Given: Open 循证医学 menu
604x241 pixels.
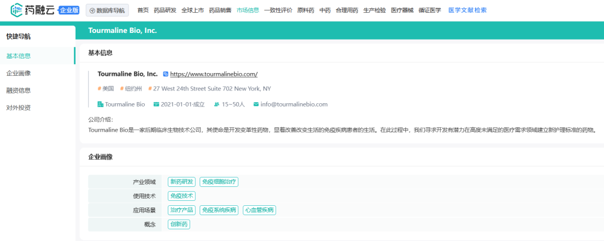Looking at the screenshot, I should 430,11.
